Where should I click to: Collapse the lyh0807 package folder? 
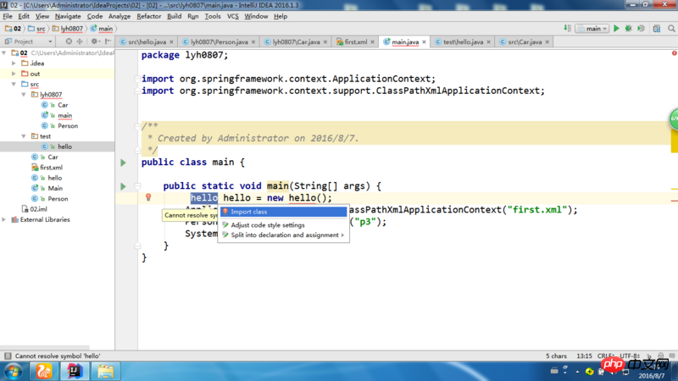click(25, 95)
